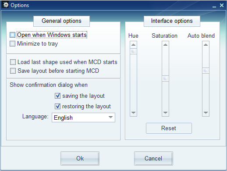Click the Cancel button
The image size is (227, 171).
[x=153, y=158]
